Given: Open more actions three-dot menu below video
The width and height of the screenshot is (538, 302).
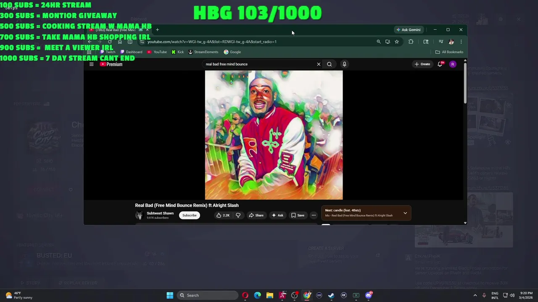Looking at the screenshot, I should point(314,215).
